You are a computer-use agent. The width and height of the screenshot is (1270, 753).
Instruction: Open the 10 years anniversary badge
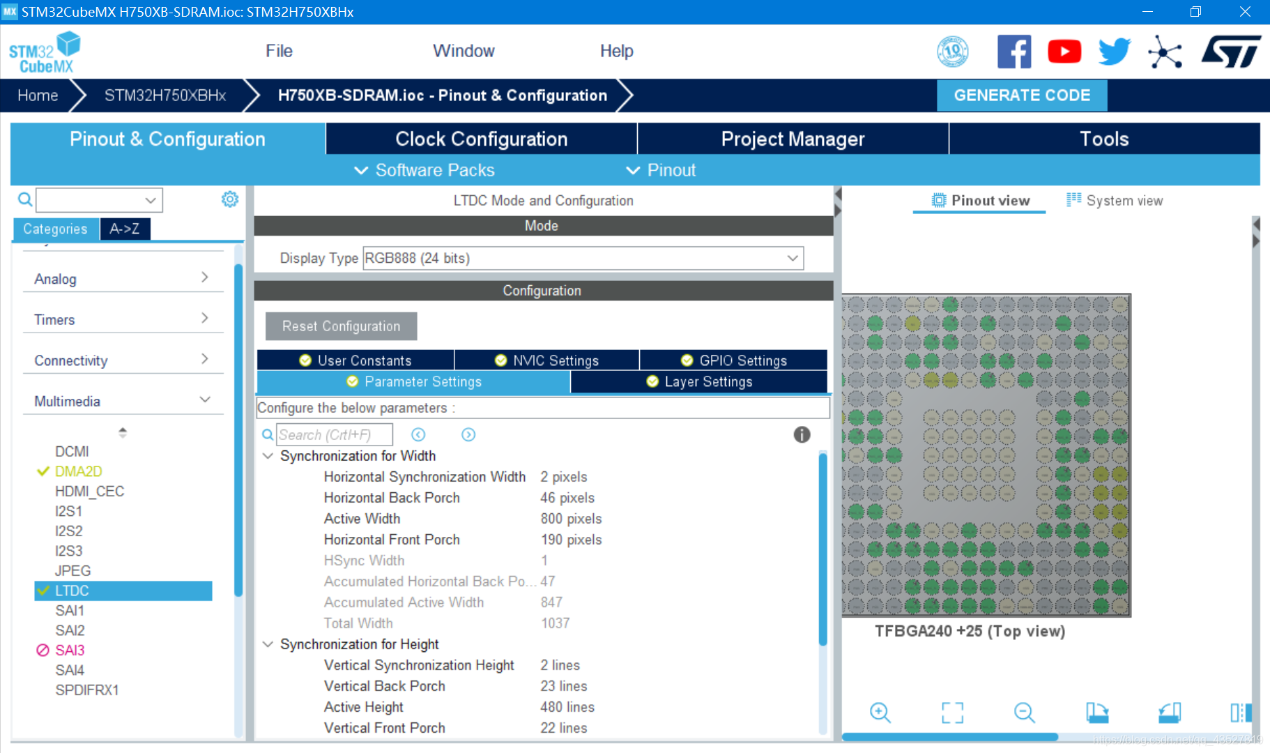[953, 52]
